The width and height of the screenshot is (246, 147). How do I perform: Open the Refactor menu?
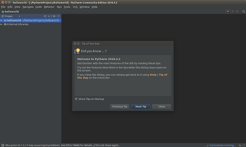point(49,7)
